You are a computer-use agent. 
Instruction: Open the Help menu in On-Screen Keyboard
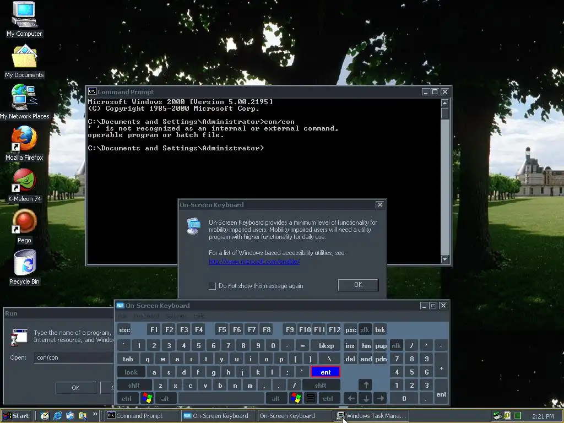pos(198,316)
